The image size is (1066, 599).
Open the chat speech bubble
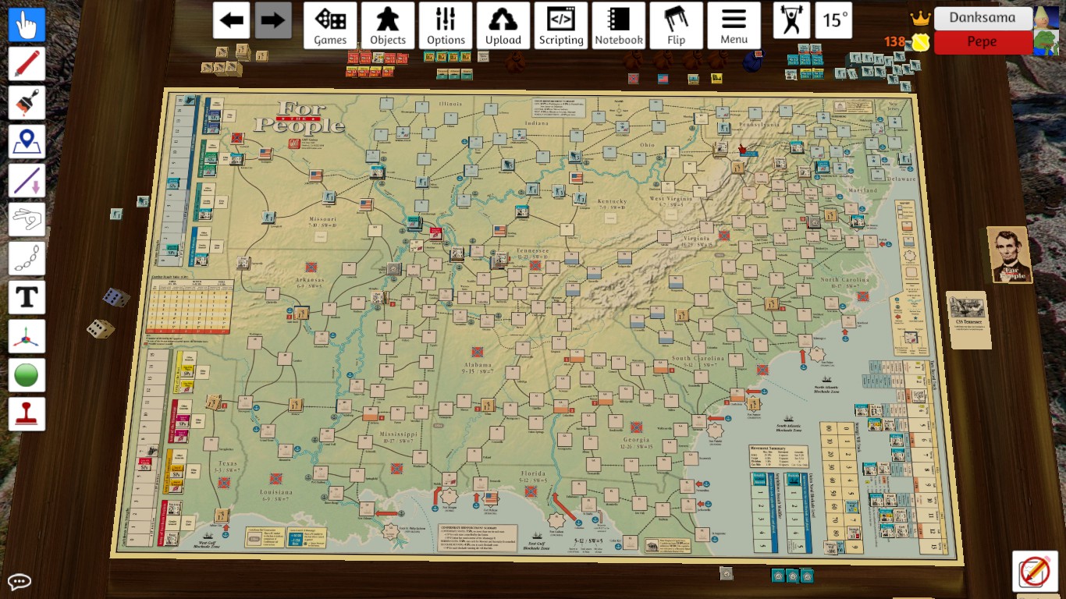pos(20,581)
